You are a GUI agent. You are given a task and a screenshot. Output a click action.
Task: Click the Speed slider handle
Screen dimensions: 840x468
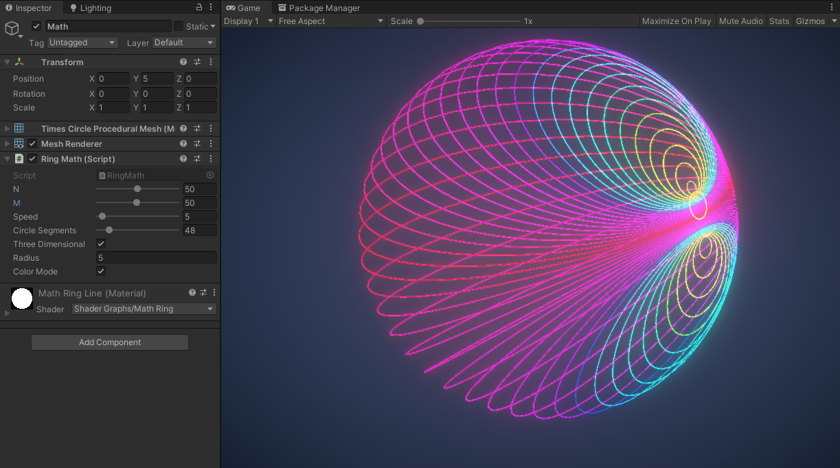pos(102,217)
